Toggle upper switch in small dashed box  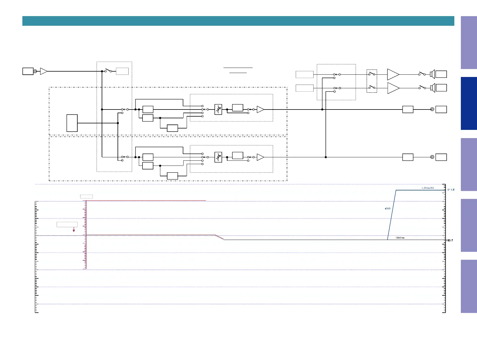[x=372, y=74]
